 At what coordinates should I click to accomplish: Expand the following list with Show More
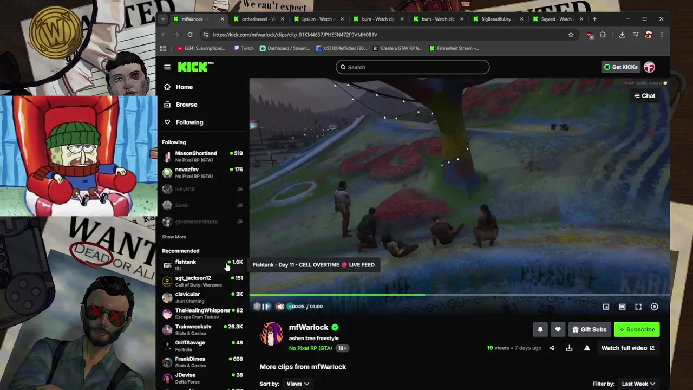[174, 237]
